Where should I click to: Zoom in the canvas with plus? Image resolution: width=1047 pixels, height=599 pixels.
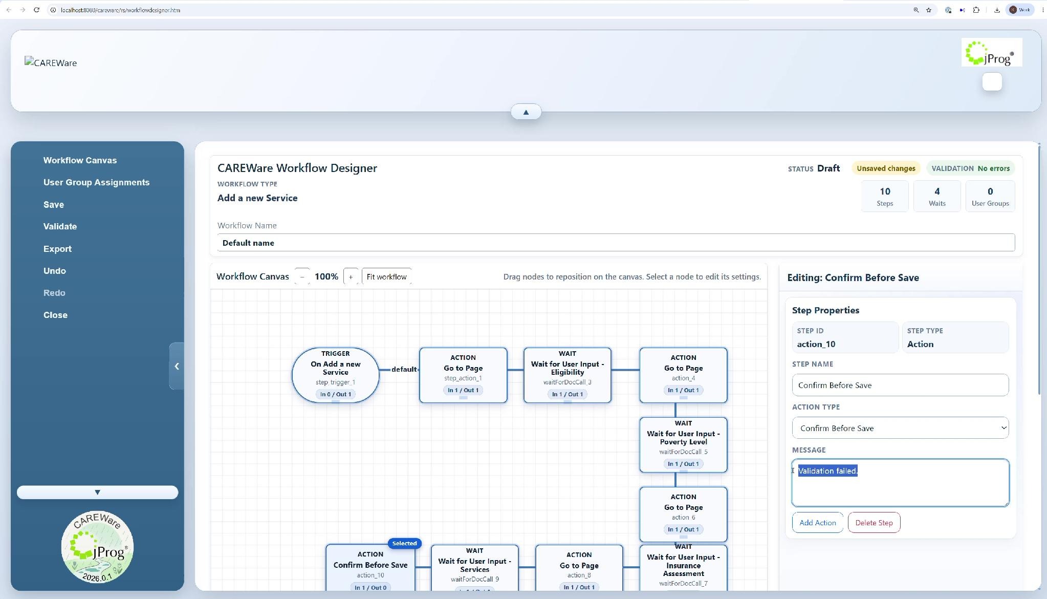click(351, 276)
